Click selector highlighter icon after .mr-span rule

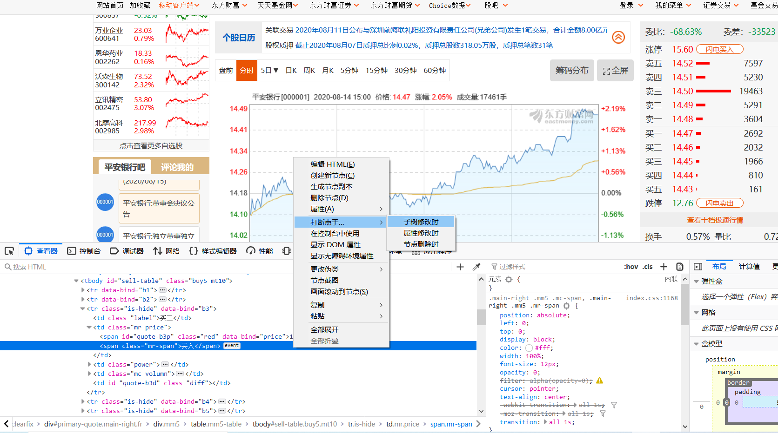click(x=566, y=306)
